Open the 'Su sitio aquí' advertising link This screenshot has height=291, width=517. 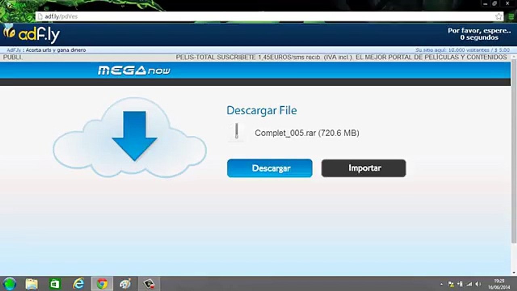coord(462,50)
